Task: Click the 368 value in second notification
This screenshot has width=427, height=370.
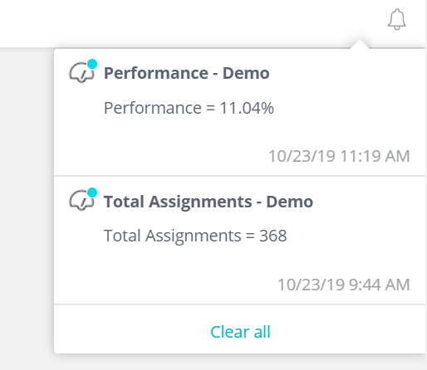Action: [272, 236]
